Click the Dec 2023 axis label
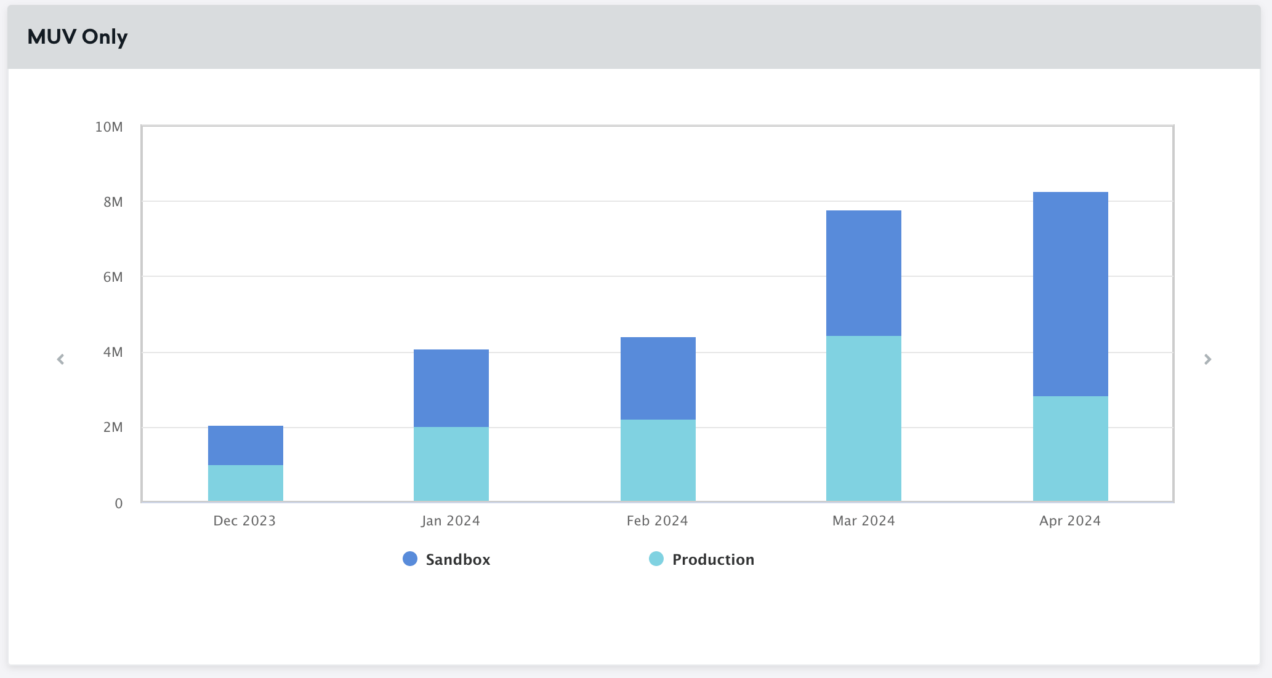The height and width of the screenshot is (678, 1272). pos(244,520)
